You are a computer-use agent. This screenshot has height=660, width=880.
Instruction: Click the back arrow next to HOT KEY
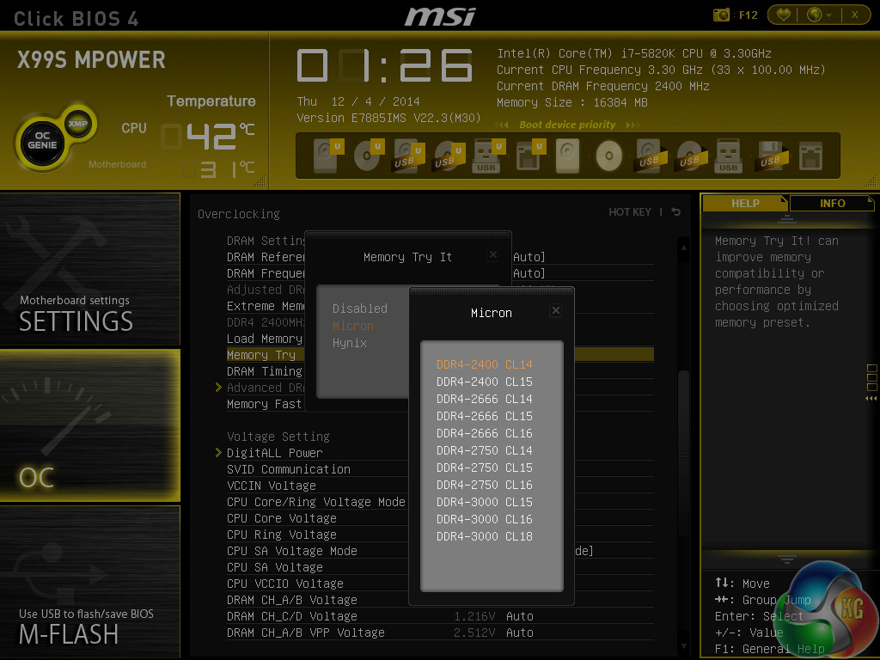676,211
